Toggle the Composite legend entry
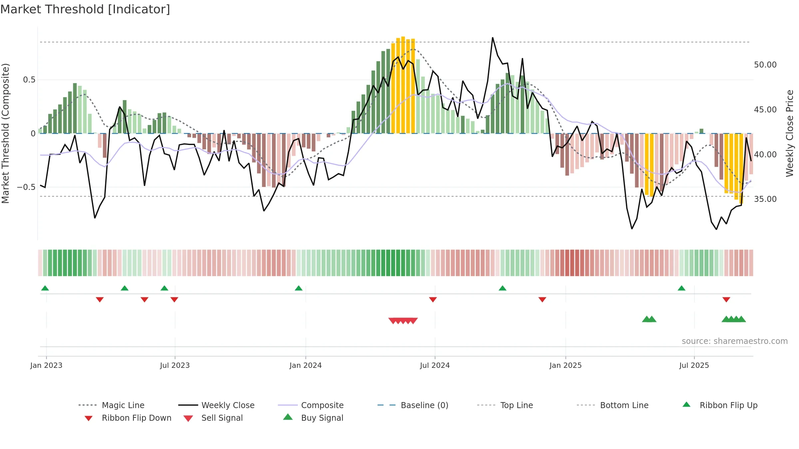The width and height of the screenshot is (799, 449). tap(311, 405)
